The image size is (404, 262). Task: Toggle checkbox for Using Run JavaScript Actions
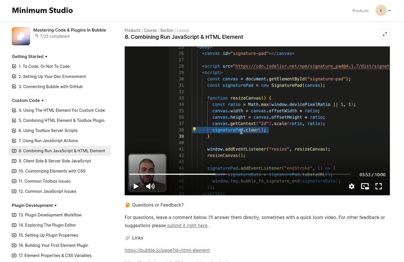[14, 140]
